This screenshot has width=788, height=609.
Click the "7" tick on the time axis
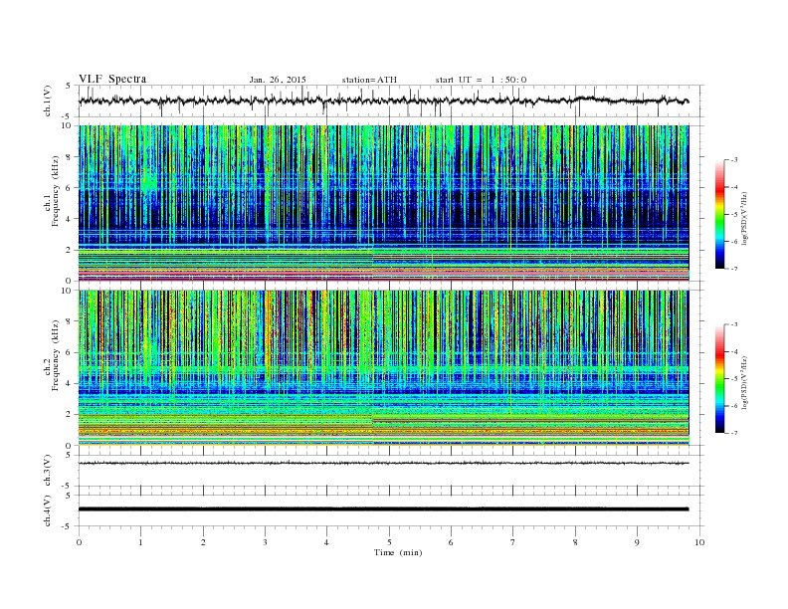[x=513, y=542]
